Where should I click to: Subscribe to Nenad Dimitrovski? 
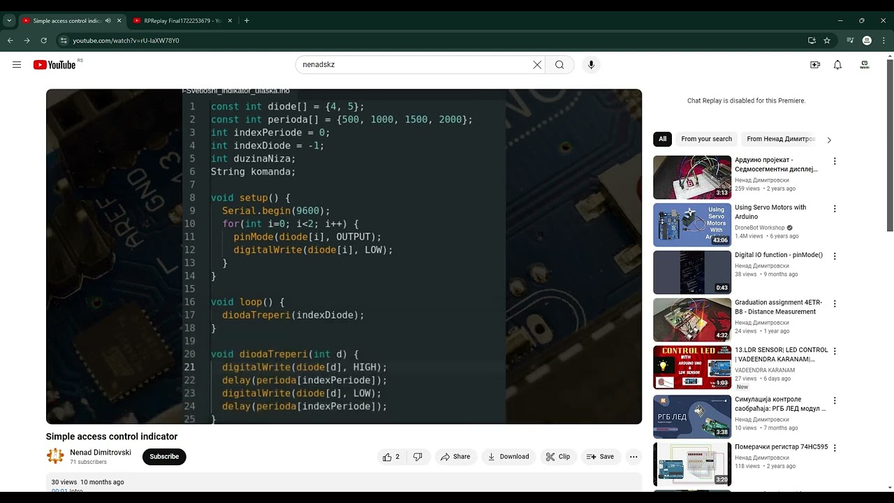pos(164,457)
